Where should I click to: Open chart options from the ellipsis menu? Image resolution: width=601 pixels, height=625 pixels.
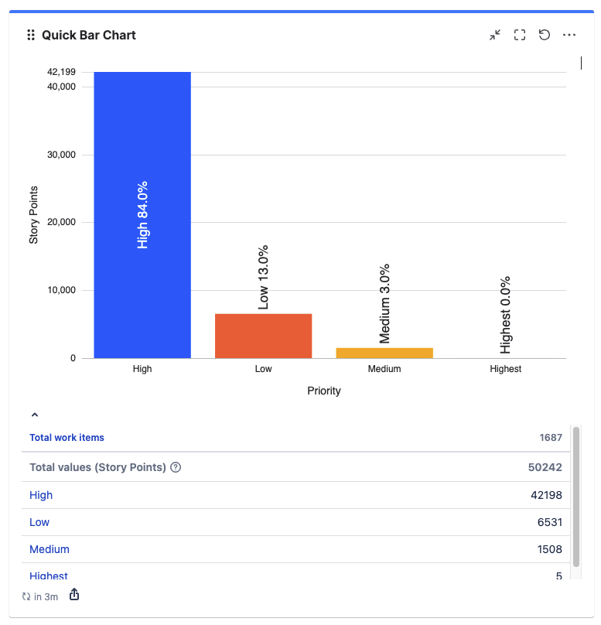pyautogui.click(x=569, y=35)
